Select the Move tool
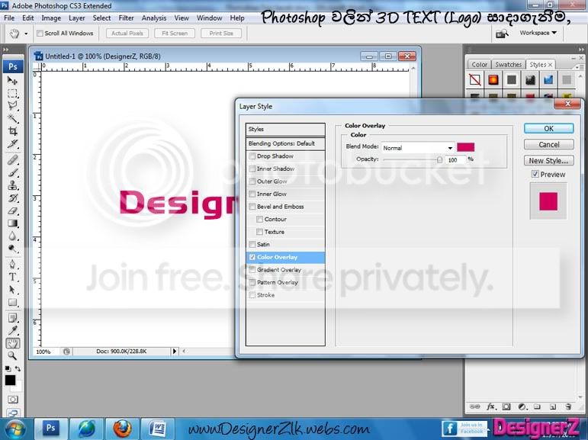 point(12,80)
